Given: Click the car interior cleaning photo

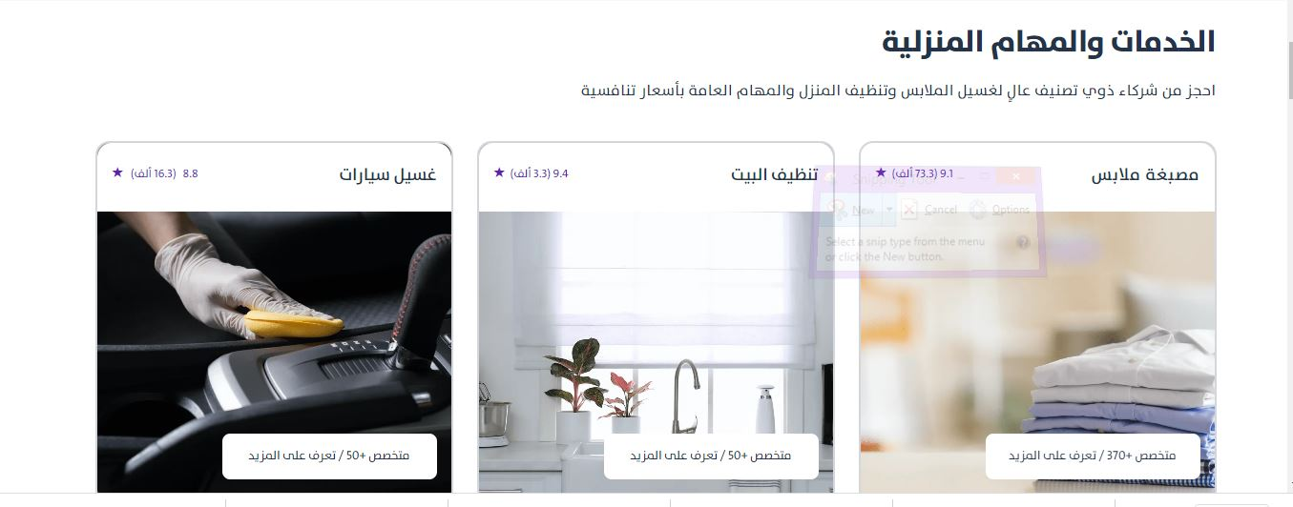Looking at the screenshot, I should point(274,352).
